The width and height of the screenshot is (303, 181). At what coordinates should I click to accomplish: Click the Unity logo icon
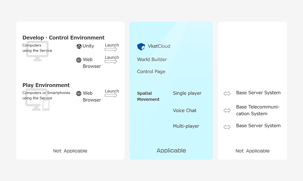[x=79, y=46]
